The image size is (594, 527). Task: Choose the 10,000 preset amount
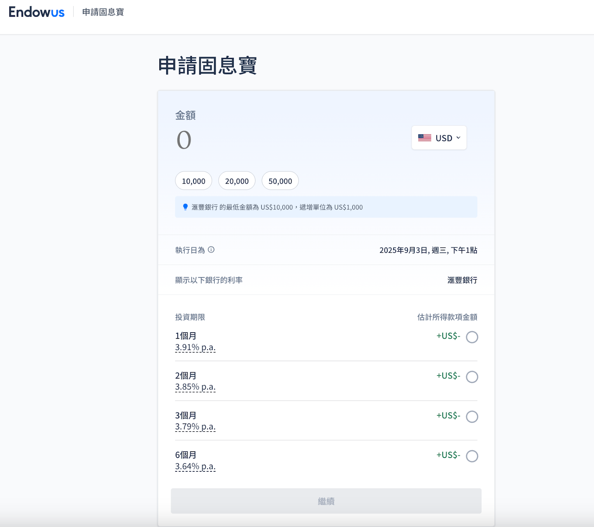(193, 181)
